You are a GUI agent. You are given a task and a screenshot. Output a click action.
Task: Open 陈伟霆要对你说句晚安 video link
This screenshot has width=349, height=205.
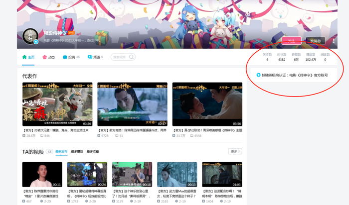click(41, 194)
